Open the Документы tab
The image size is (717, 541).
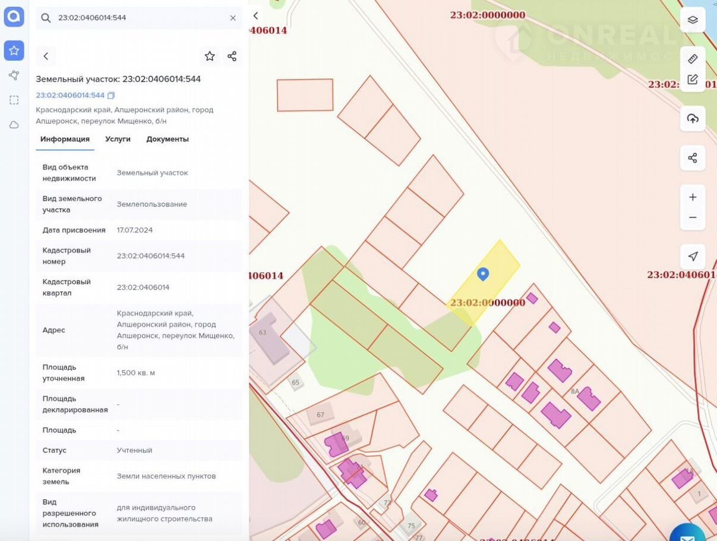[x=168, y=139]
